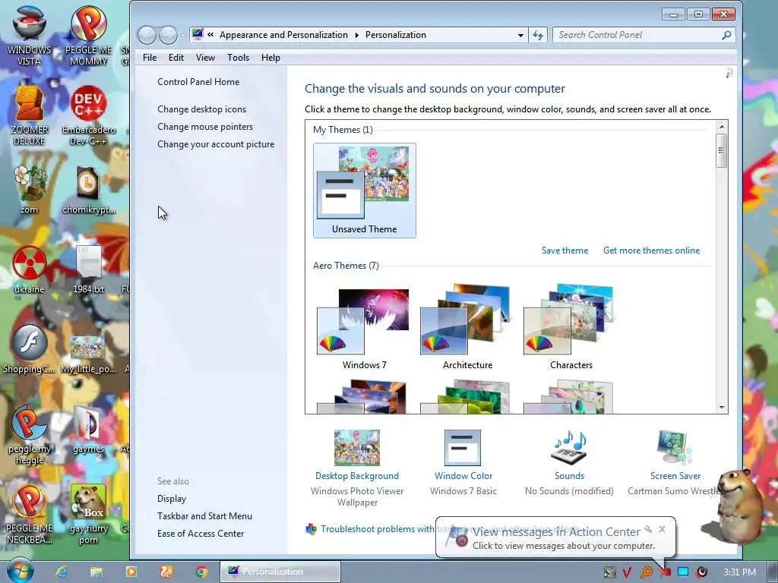
Task: Open the address bar history dropdown arrow
Action: click(x=520, y=35)
